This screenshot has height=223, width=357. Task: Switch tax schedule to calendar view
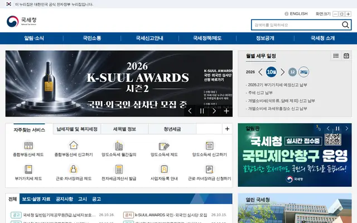(346, 56)
